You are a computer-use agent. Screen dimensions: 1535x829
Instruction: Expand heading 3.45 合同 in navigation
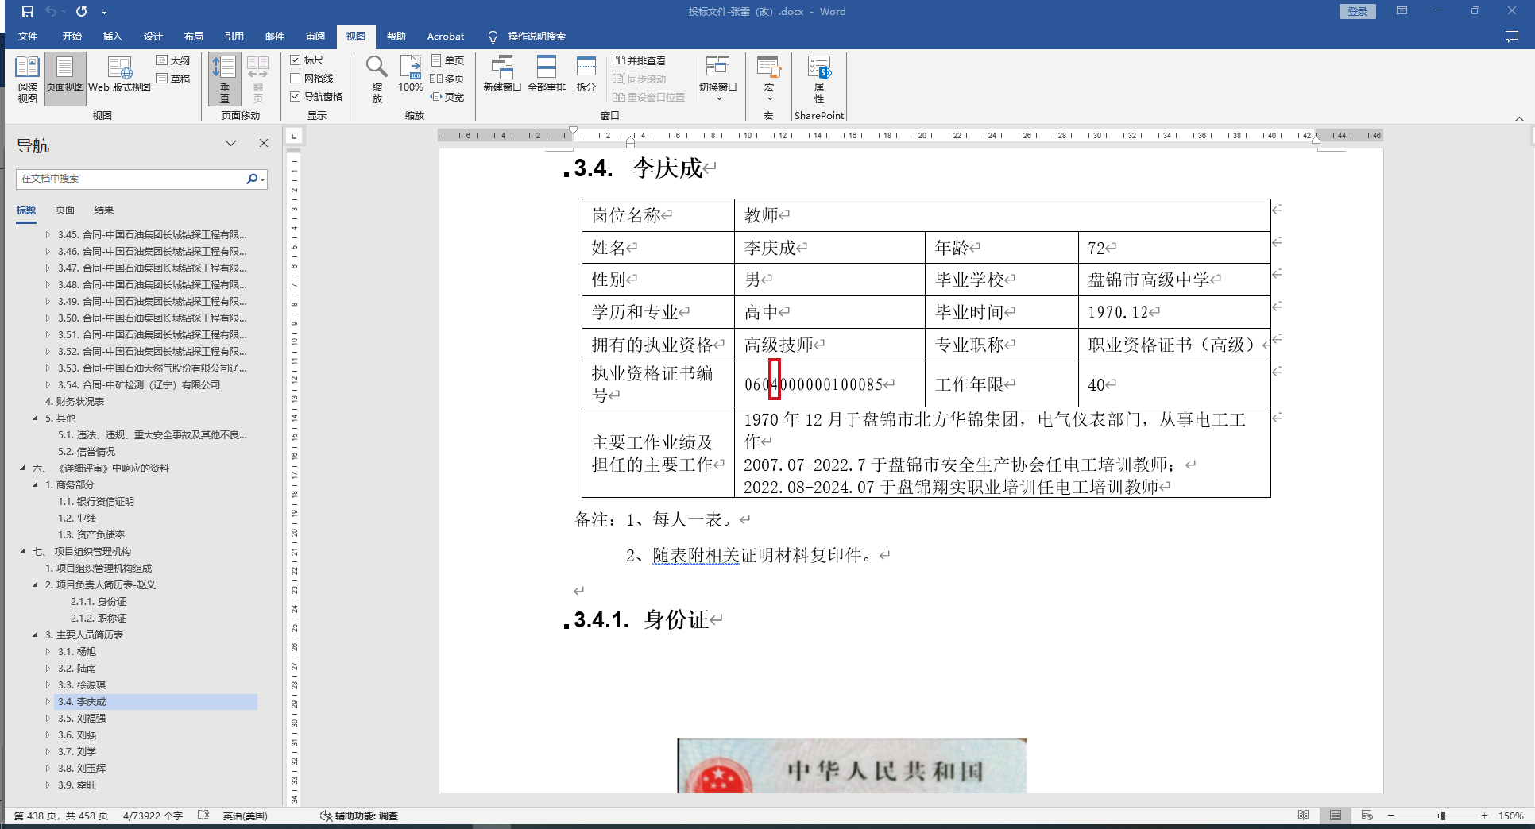(48, 235)
